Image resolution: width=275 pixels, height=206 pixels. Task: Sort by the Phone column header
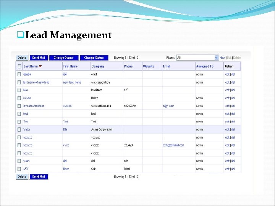pos(128,66)
